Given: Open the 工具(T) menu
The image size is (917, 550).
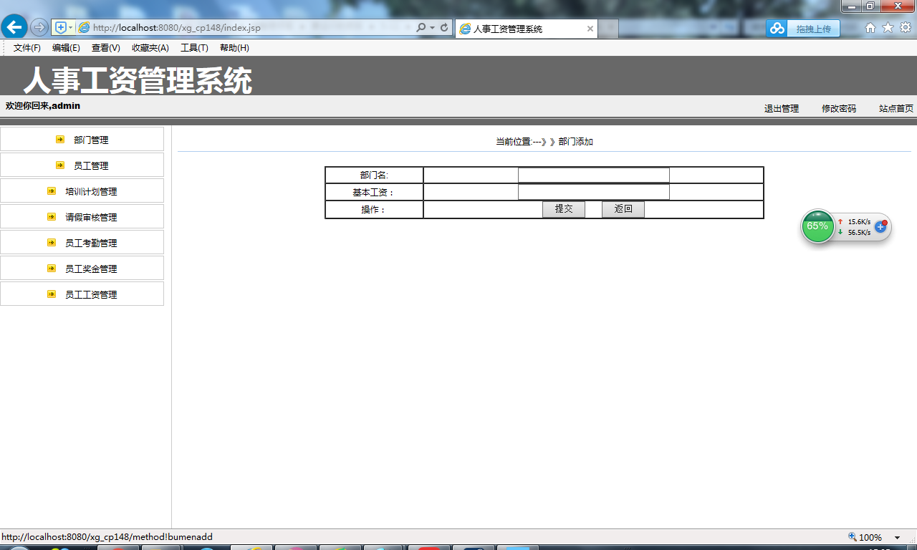Looking at the screenshot, I should click(x=194, y=48).
